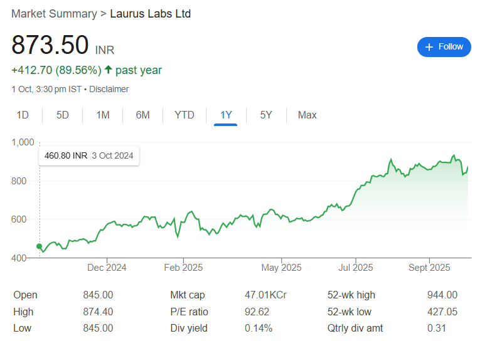Click the green up arrow icon
Image resolution: width=480 pixels, height=341 pixels.
pyautogui.click(x=109, y=70)
